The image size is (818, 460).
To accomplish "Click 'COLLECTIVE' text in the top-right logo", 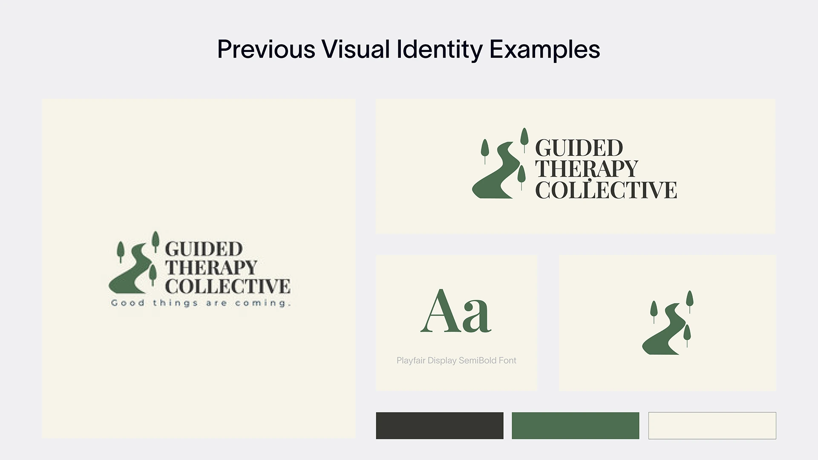I will coord(606,190).
